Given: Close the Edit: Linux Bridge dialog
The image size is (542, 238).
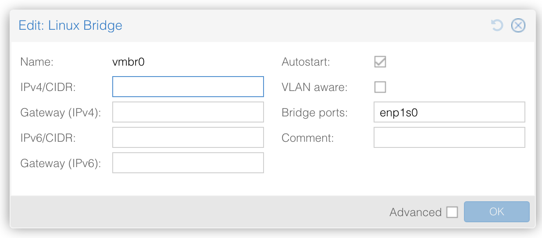Looking at the screenshot, I should click(x=518, y=25).
